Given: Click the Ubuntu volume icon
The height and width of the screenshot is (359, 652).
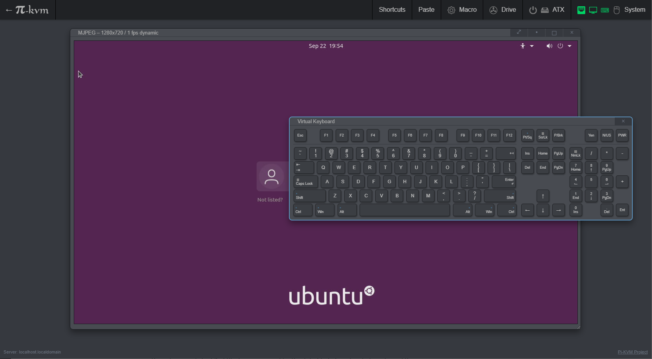Looking at the screenshot, I should 549,46.
